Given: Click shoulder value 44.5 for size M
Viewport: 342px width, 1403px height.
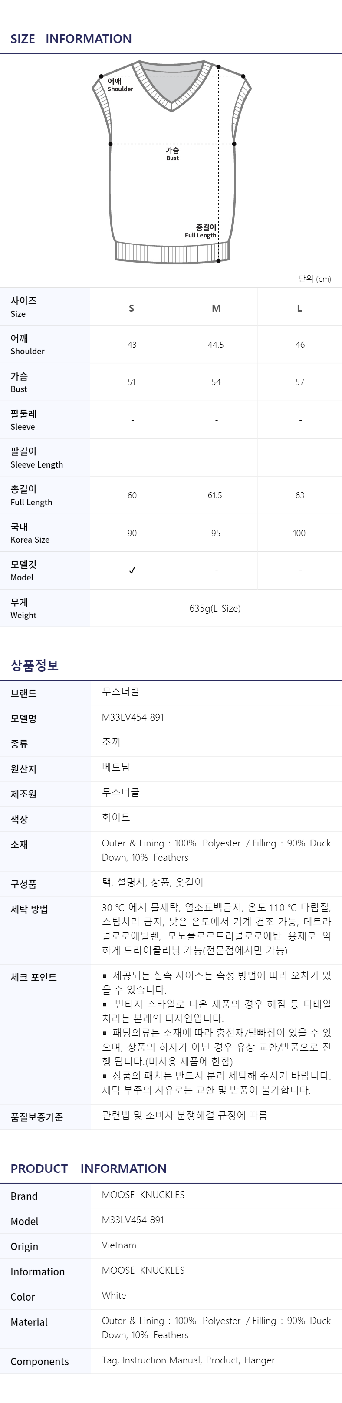Looking at the screenshot, I should point(216,345).
